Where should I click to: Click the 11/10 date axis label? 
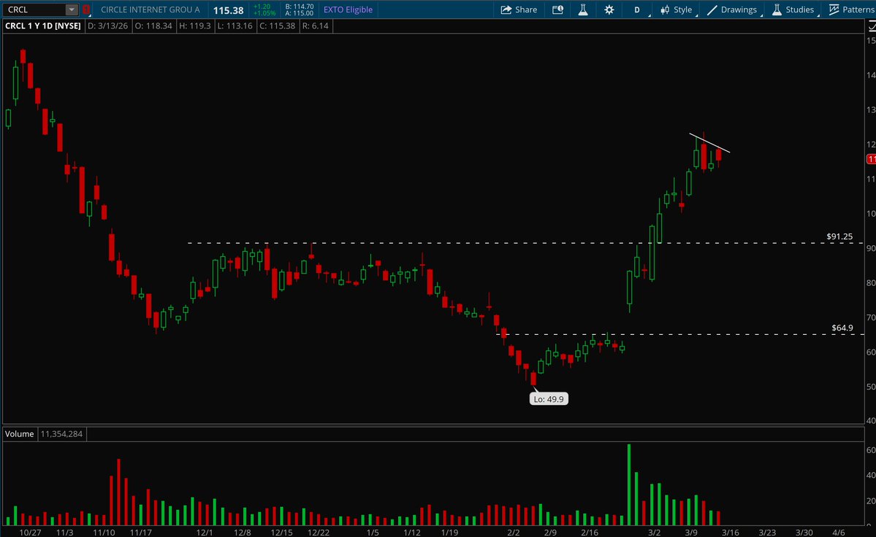click(104, 533)
